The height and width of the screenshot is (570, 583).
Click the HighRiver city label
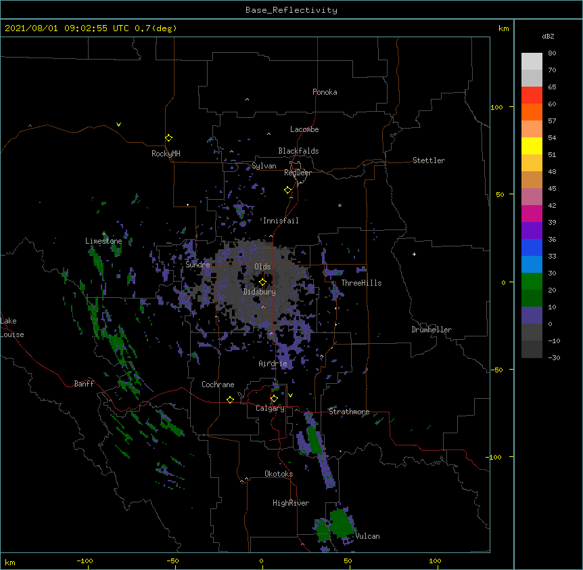coord(291,503)
